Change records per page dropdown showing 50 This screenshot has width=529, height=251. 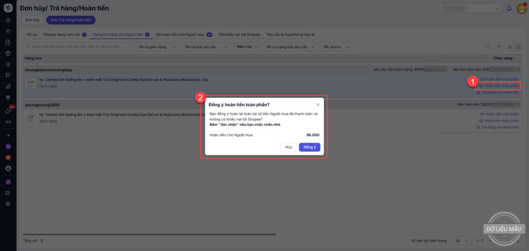coord(461,241)
